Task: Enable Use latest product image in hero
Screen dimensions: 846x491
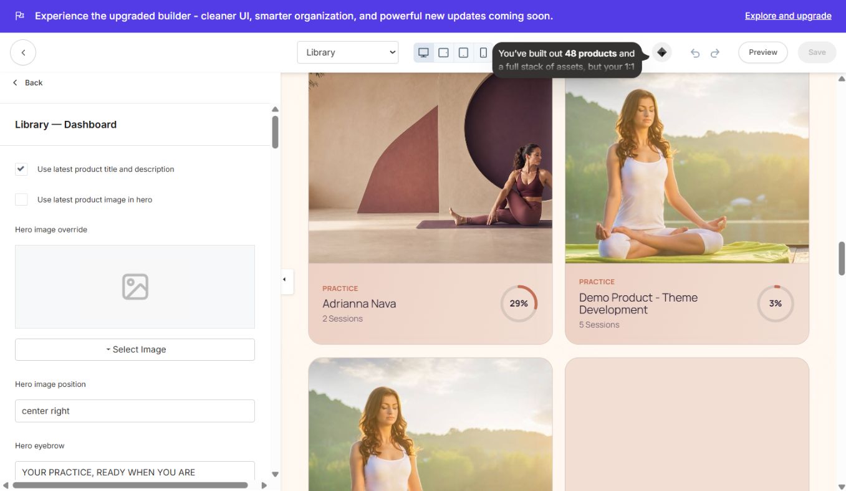Action: click(22, 199)
